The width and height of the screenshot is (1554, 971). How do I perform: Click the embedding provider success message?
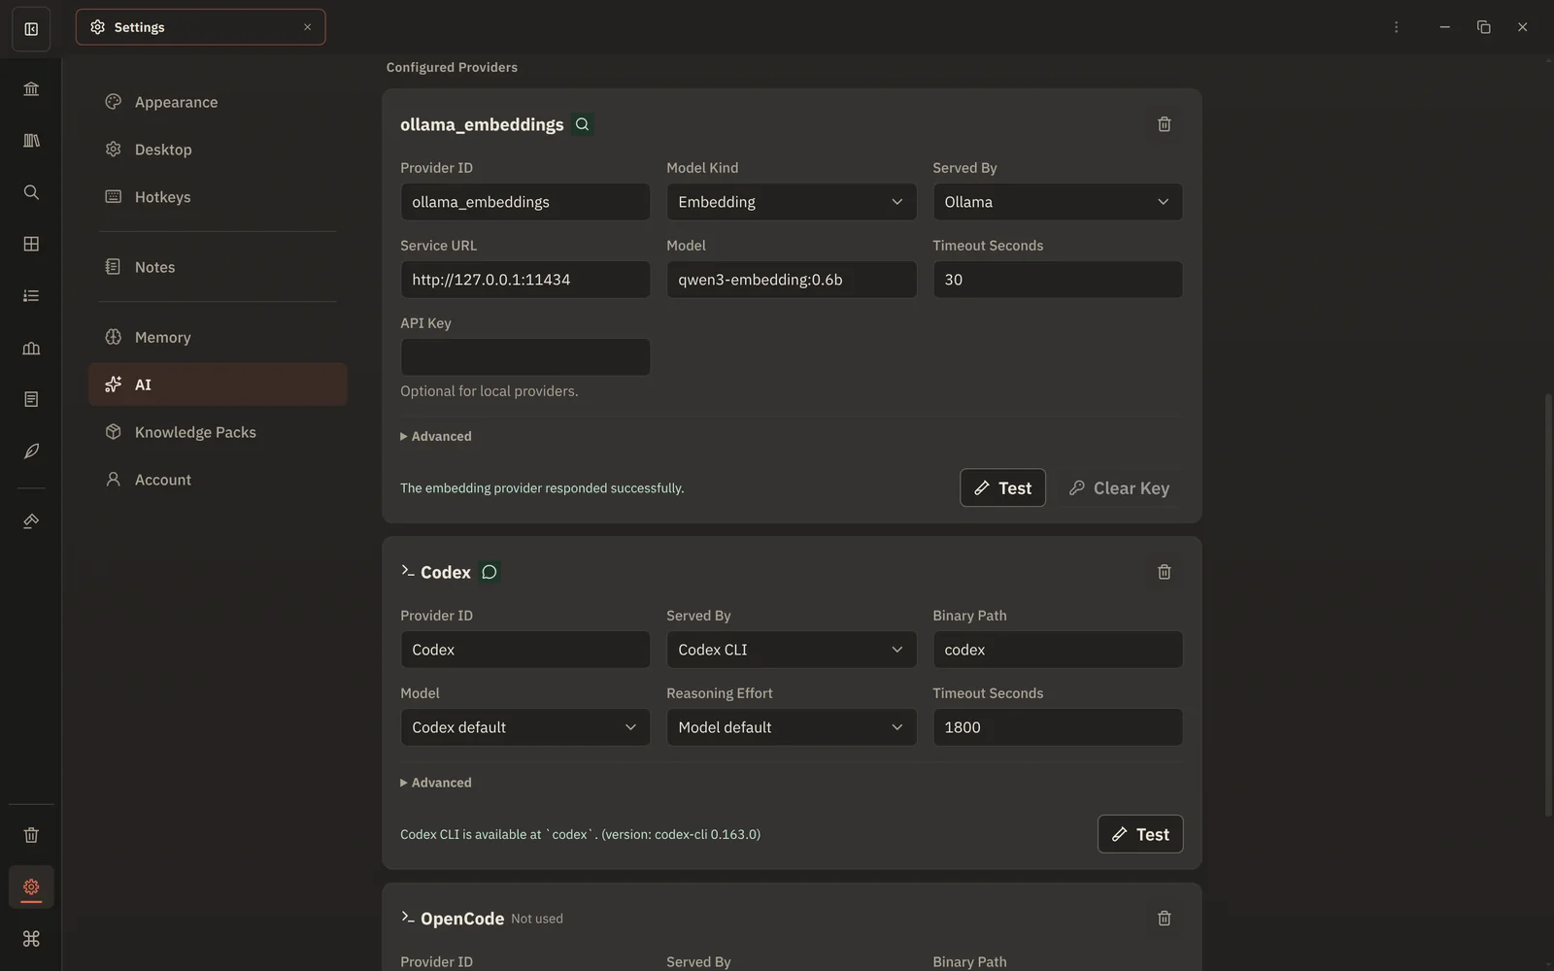542,488
